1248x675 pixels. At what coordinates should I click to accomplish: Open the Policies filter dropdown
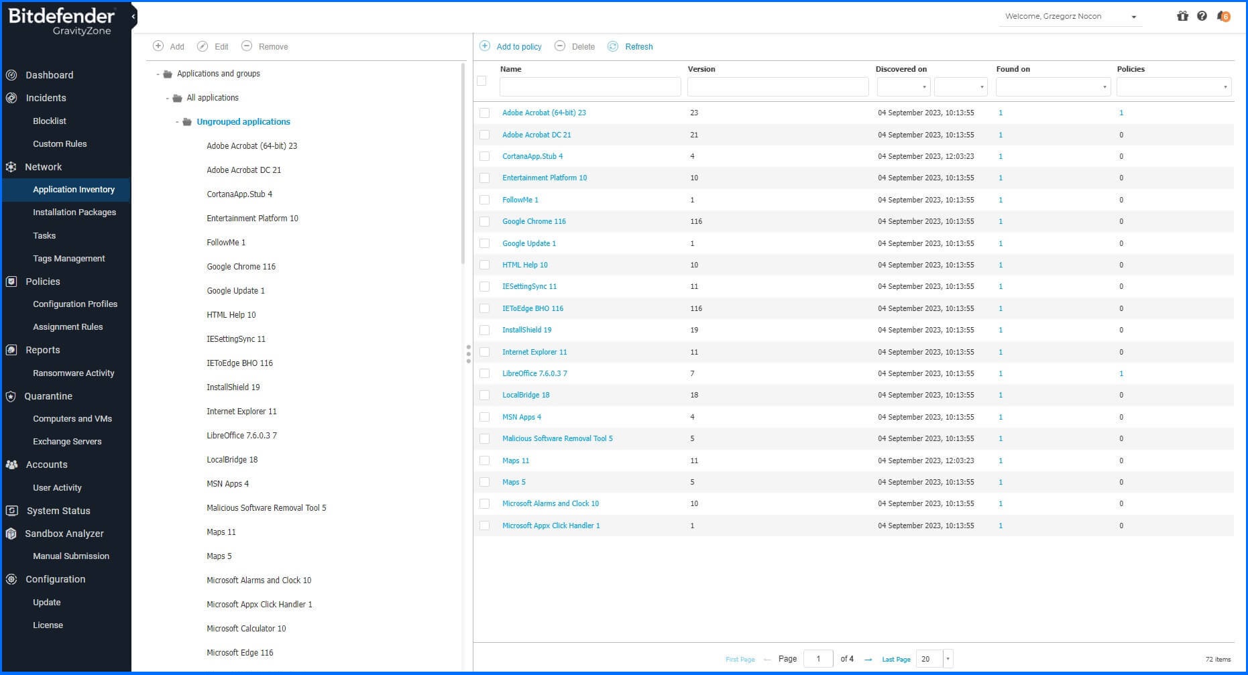(x=1174, y=86)
